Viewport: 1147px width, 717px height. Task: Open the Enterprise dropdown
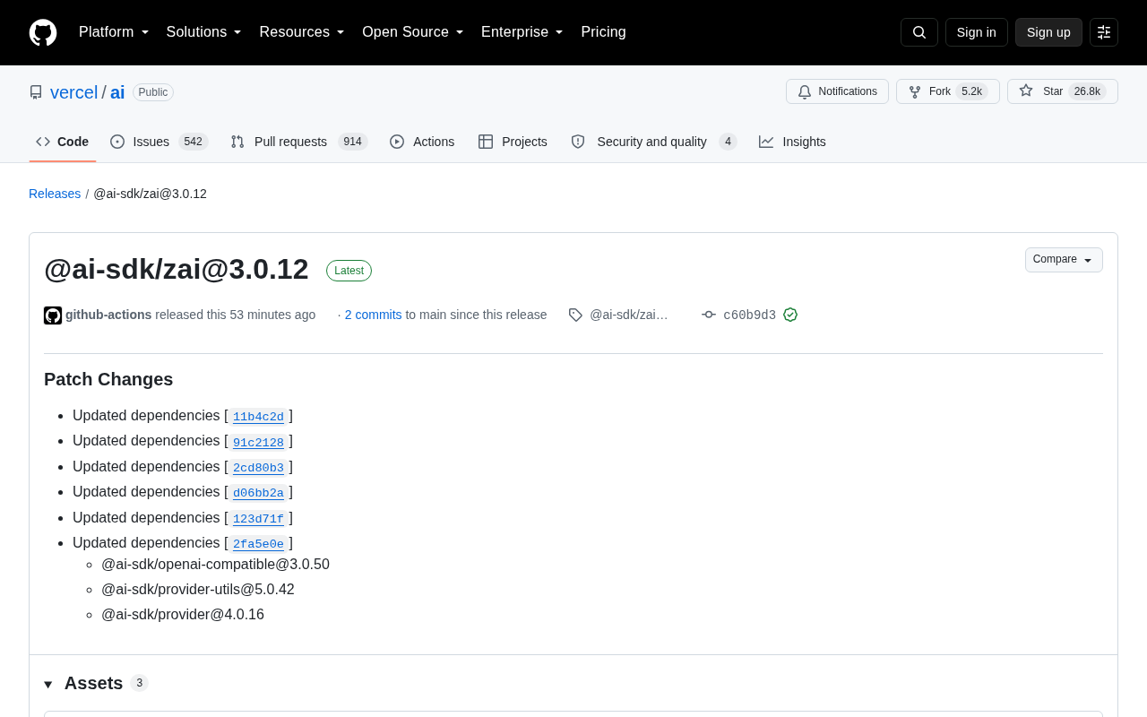tap(522, 32)
